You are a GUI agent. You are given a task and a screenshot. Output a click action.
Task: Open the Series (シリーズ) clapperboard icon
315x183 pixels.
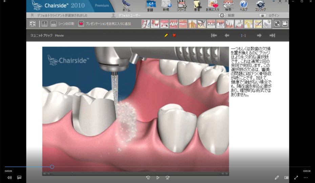[182, 6]
